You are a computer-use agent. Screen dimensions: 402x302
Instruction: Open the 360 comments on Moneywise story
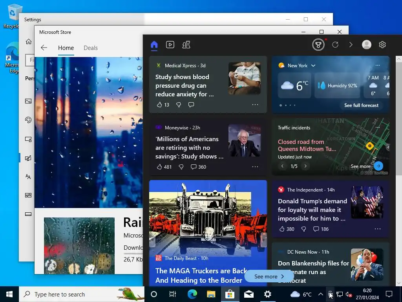(198, 167)
